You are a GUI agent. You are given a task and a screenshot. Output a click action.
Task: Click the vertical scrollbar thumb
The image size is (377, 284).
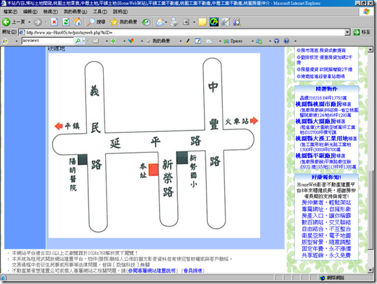pyautogui.click(x=371, y=209)
